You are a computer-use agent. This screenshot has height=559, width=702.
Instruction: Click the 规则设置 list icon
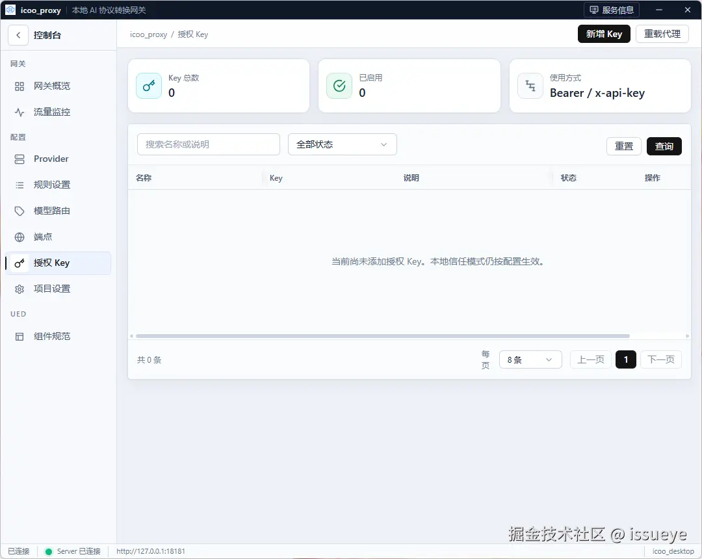(19, 185)
